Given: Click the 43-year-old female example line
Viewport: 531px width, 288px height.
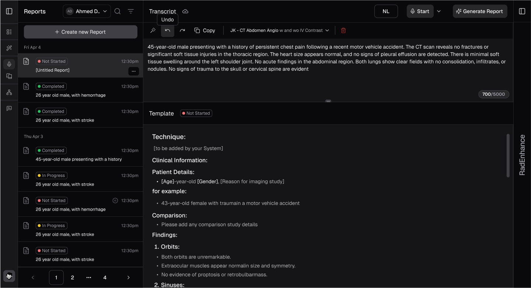Looking at the screenshot, I should (230, 203).
